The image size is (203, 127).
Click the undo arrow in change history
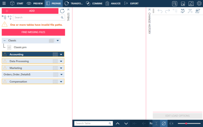pos(160,11)
